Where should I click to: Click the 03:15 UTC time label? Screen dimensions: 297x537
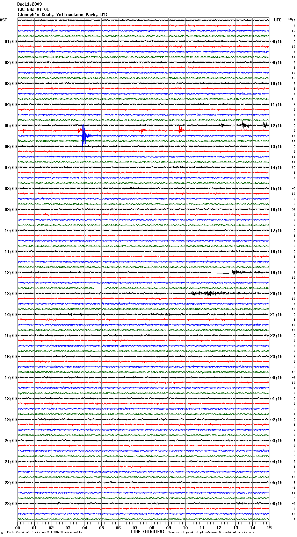pyautogui.click(x=276, y=441)
